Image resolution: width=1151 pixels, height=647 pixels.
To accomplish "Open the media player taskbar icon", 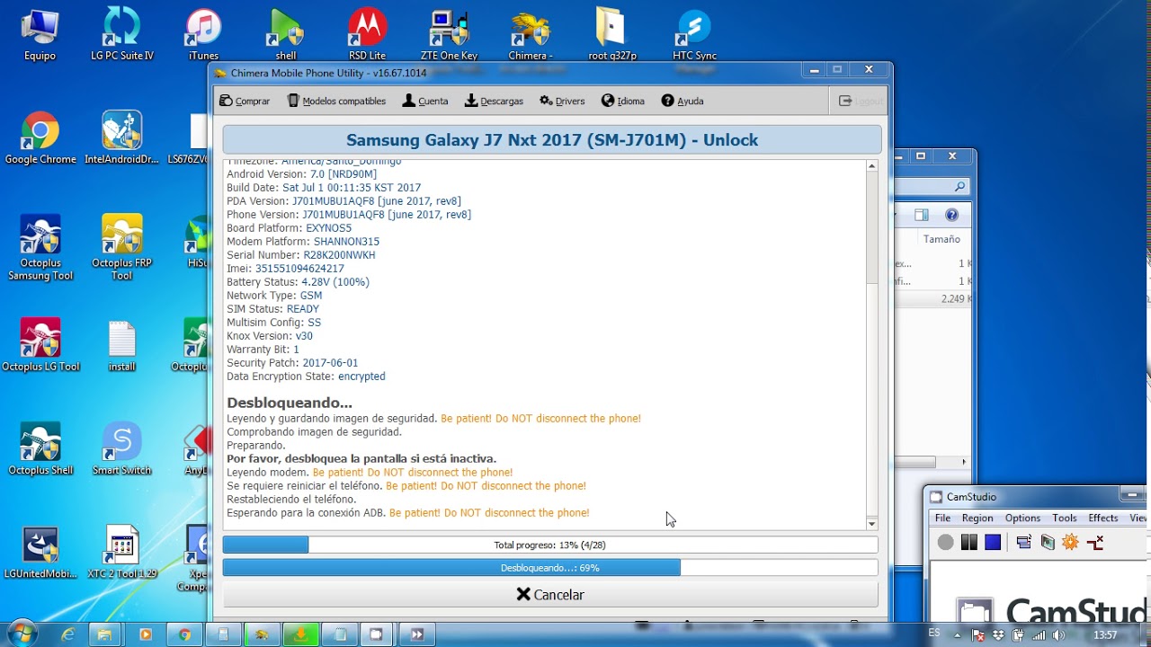I will (146, 634).
